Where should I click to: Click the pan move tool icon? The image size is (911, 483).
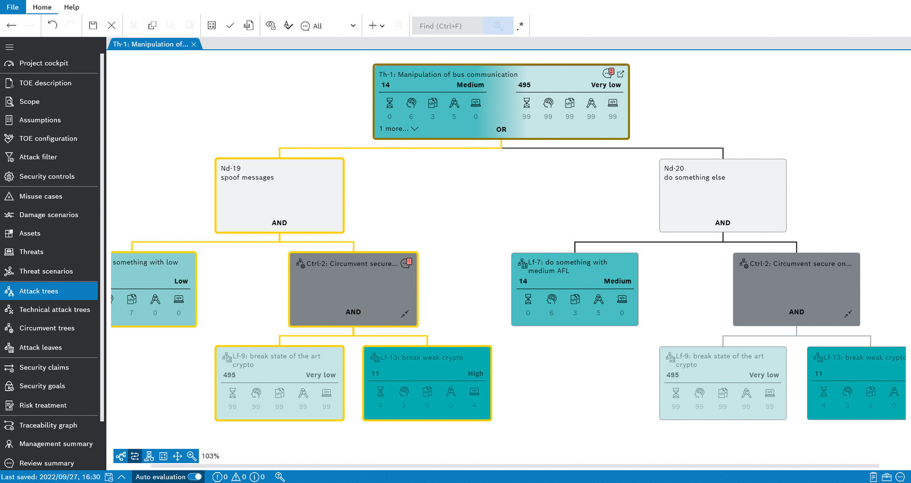pos(178,456)
